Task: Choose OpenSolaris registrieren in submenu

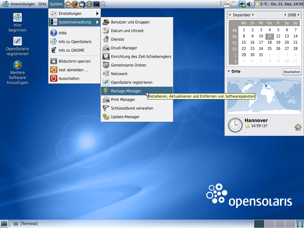Action: 137,83
